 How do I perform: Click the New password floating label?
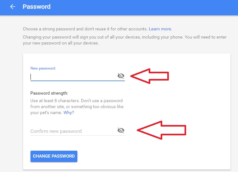[x=43, y=68]
